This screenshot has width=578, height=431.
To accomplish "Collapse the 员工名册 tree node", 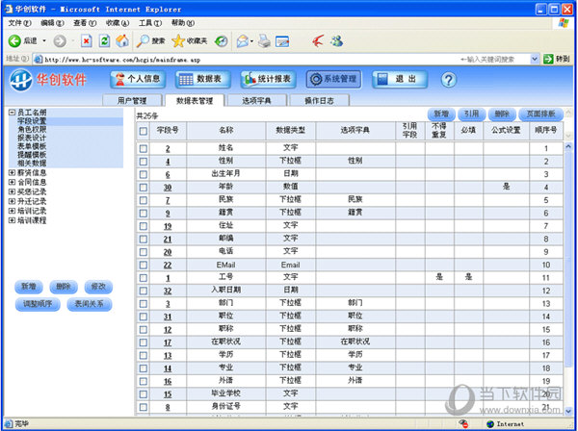I will click(x=12, y=113).
